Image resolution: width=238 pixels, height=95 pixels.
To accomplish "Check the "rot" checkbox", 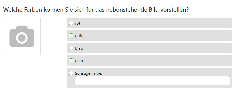I will tap(71, 23).
